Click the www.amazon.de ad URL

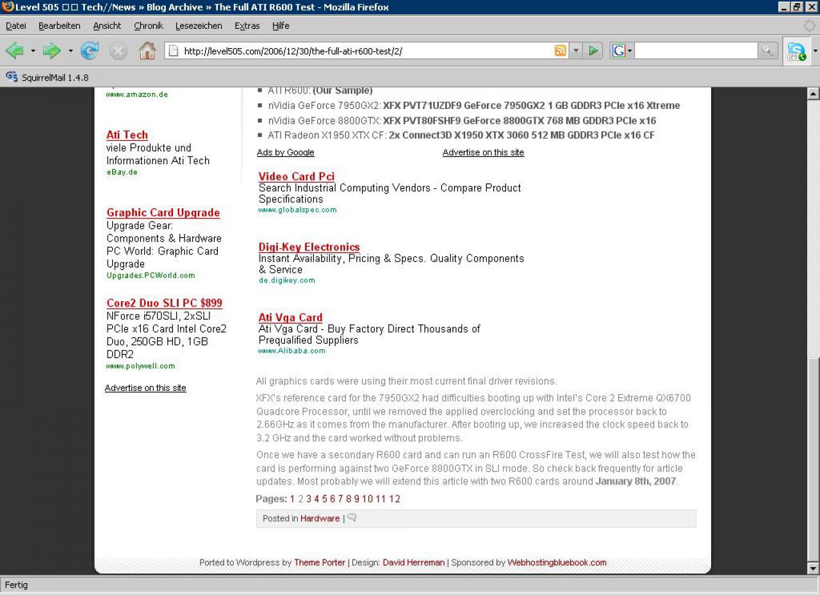(137, 94)
